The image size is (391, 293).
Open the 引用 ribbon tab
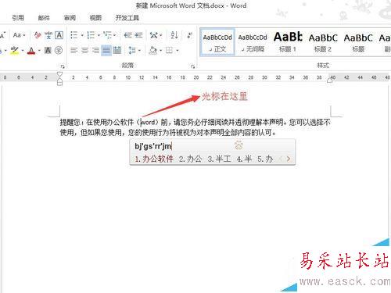(18, 18)
